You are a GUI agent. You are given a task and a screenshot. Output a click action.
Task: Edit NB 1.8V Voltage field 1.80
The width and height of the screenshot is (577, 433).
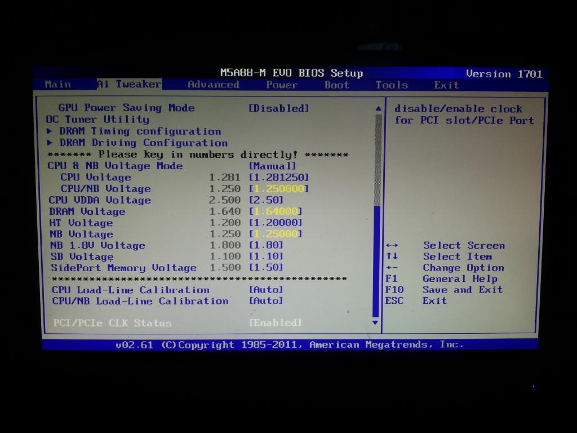266,245
